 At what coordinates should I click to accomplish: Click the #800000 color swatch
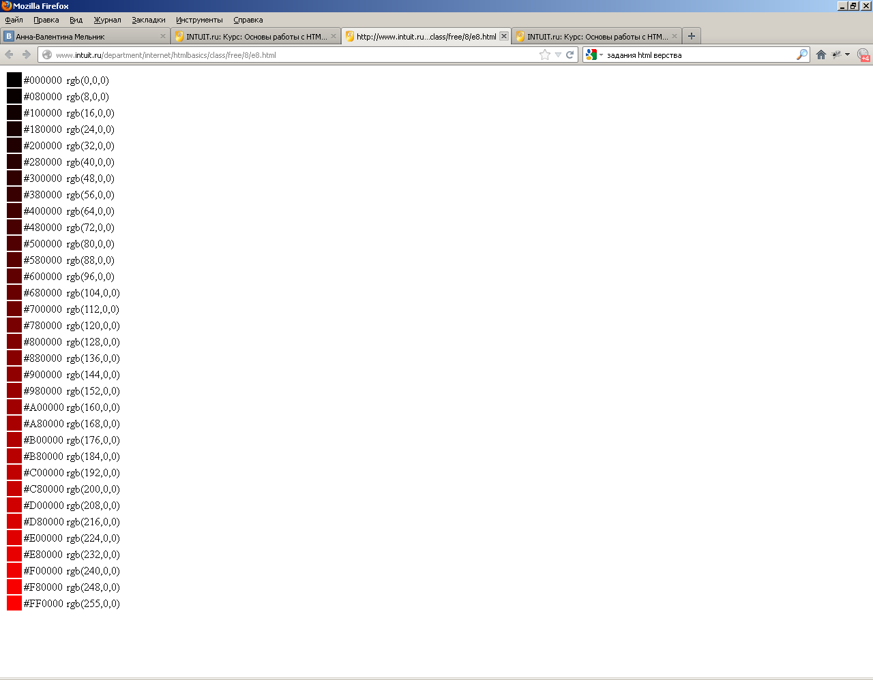(x=14, y=342)
